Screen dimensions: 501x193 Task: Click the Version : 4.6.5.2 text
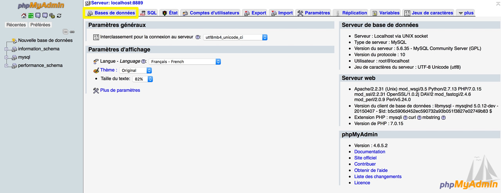(x=371, y=145)
